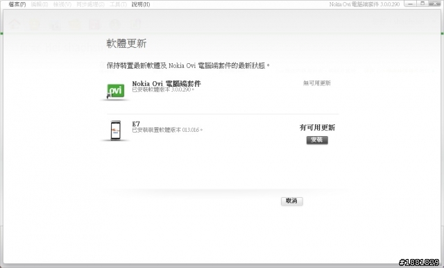
Task: Install the available E7 update with 安裝
Action: tap(317, 140)
